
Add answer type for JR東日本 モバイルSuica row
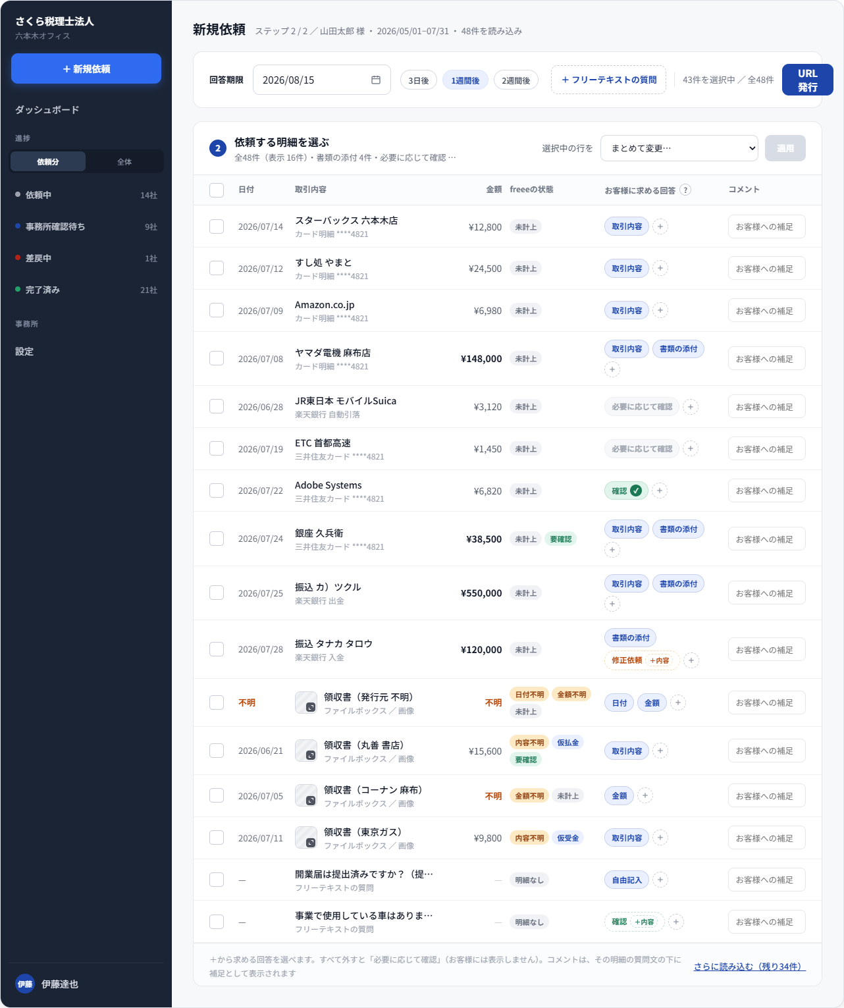[691, 407]
